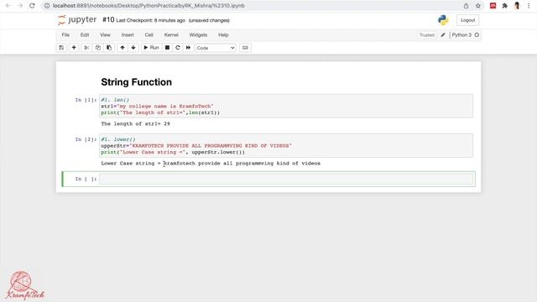
Task: Go forward using the browser forward arrow
Action: click(x=20, y=6)
